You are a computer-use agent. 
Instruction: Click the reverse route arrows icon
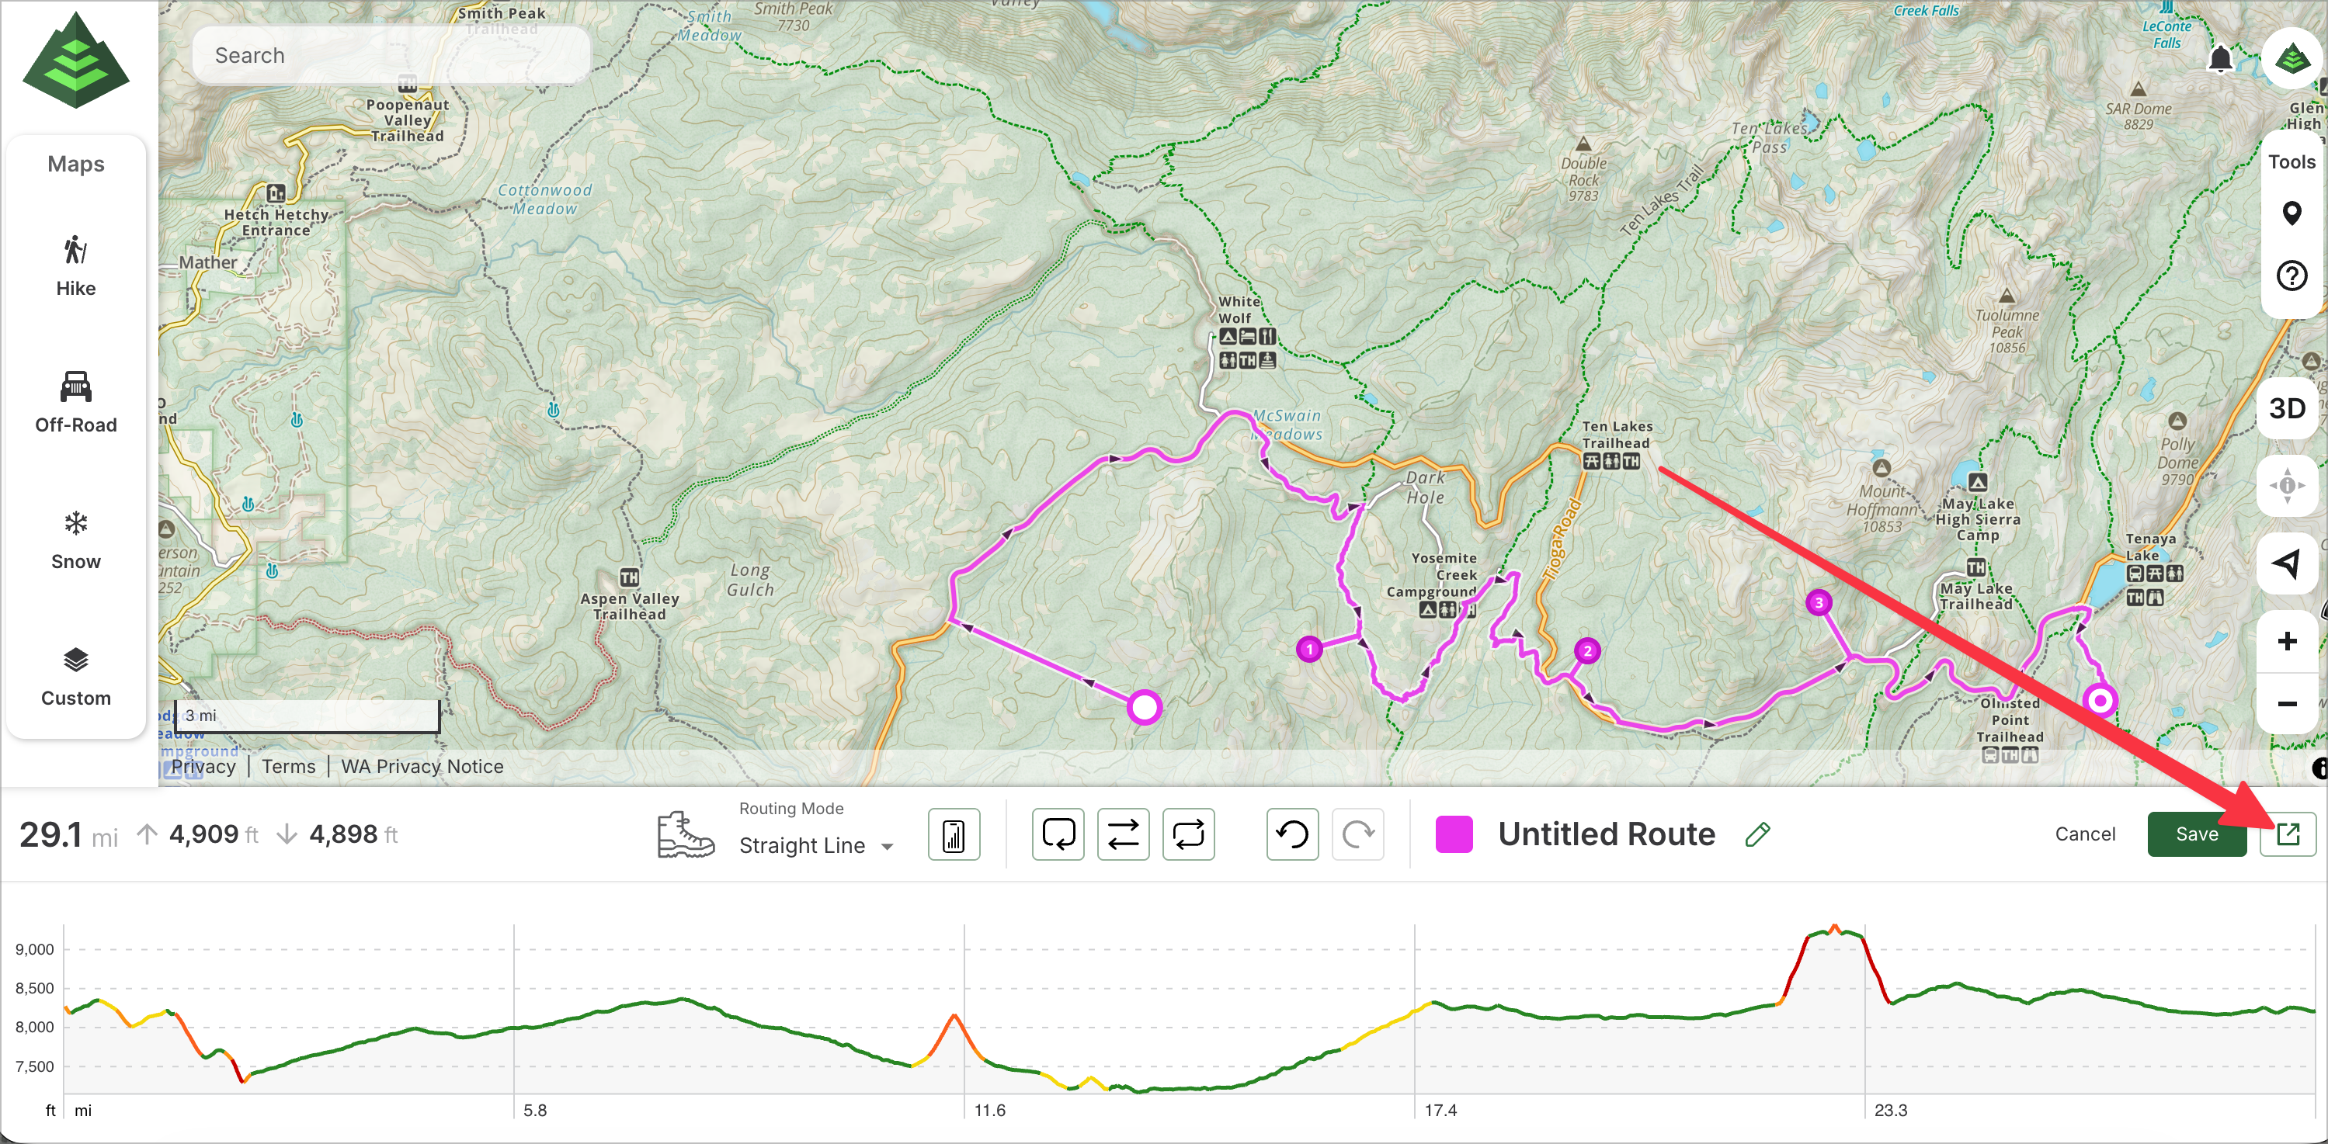pos(1122,834)
